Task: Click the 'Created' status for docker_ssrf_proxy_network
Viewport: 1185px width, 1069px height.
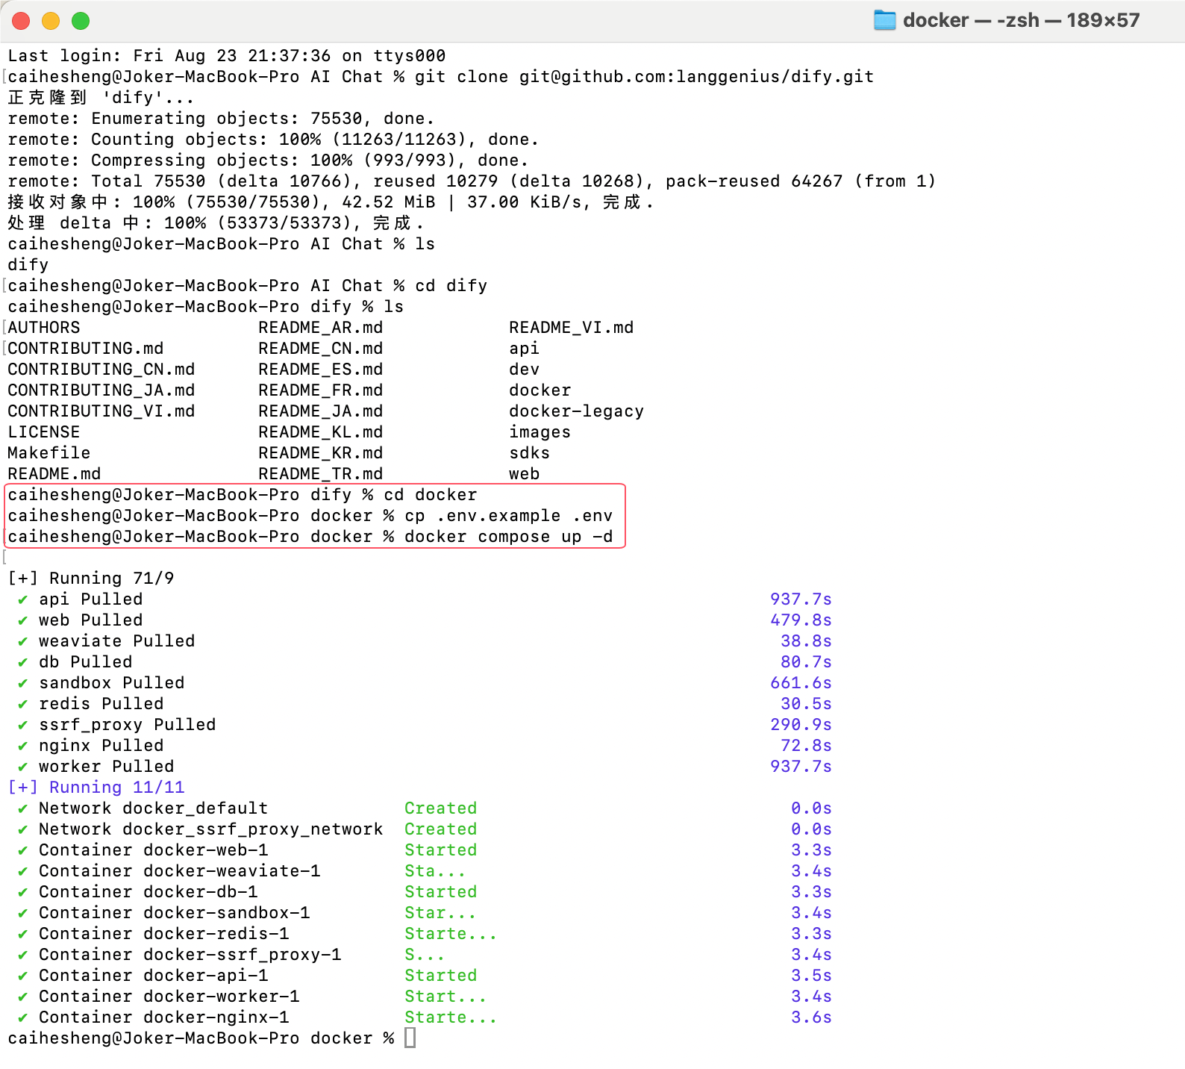Action: [440, 829]
